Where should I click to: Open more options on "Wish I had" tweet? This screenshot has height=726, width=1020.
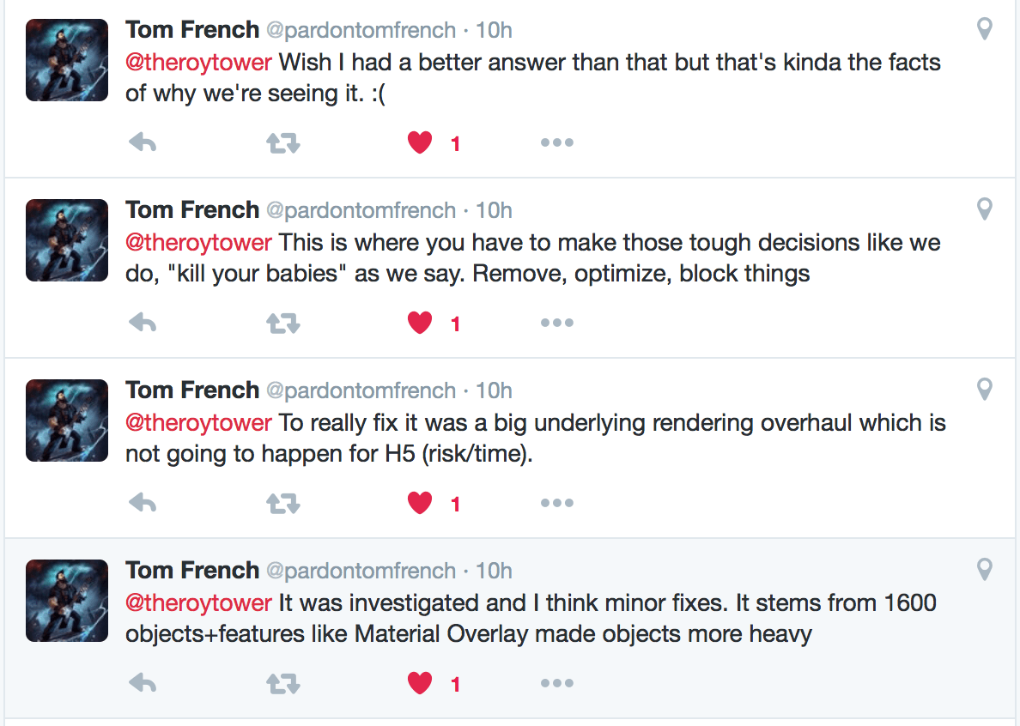click(556, 143)
